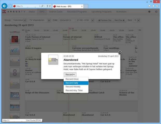Click the ARGUS TV info icon
Screen dimensions: 161x124
(x=149, y=12)
